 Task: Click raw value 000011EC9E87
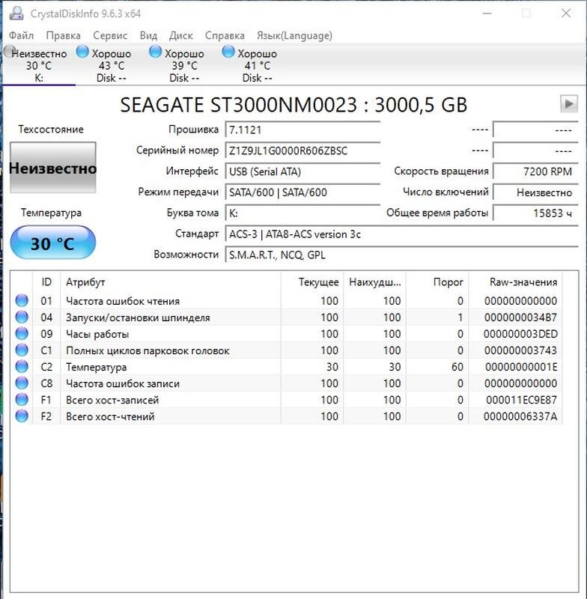pos(521,400)
